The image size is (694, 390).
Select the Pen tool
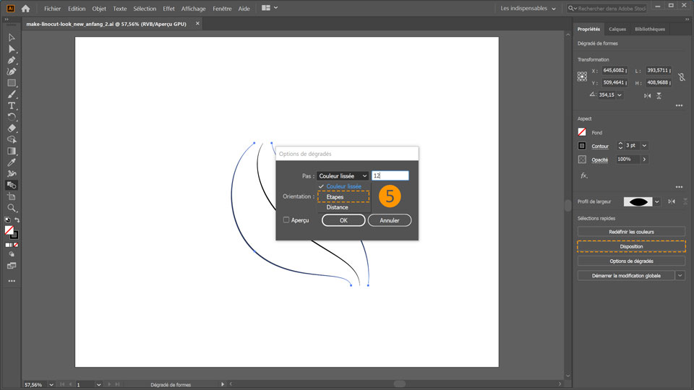coord(12,60)
